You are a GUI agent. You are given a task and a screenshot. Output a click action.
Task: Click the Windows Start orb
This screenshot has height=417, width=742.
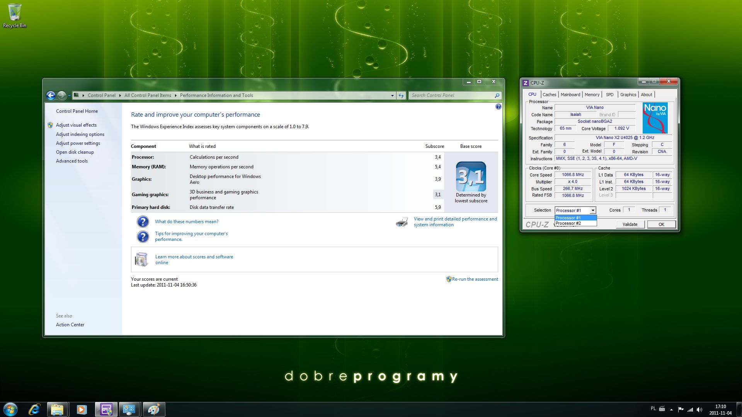(x=10, y=409)
